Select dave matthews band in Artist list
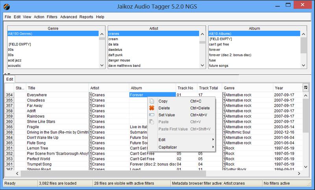Screen dimensions: 315x190 [x=154, y=65]
